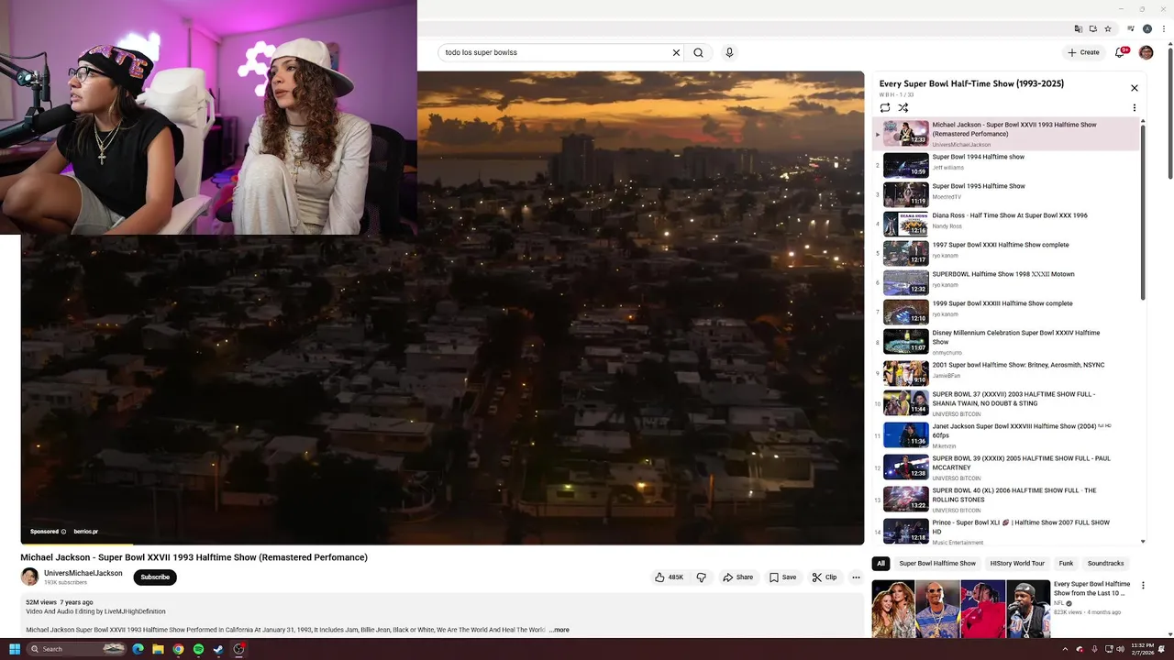Clear the YouTube search box with the X
1174x660 pixels.
(x=677, y=52)
